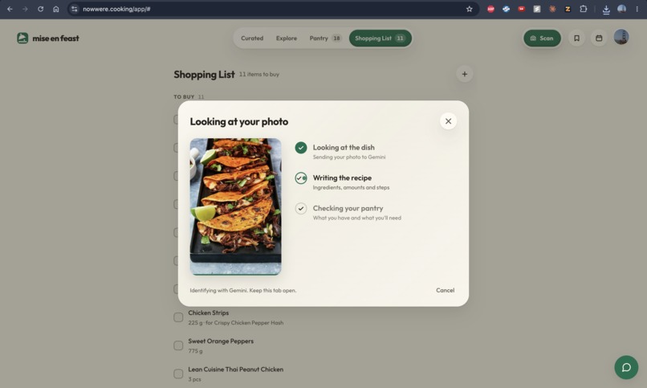View site information icon in address bar
647x388 pixels.
(x=75, y=9)
